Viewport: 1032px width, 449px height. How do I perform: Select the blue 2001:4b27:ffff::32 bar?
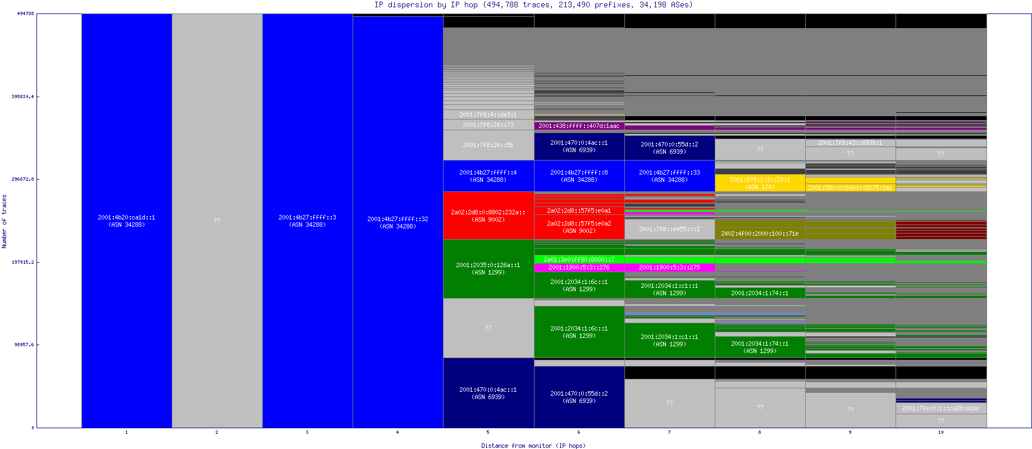398,222
